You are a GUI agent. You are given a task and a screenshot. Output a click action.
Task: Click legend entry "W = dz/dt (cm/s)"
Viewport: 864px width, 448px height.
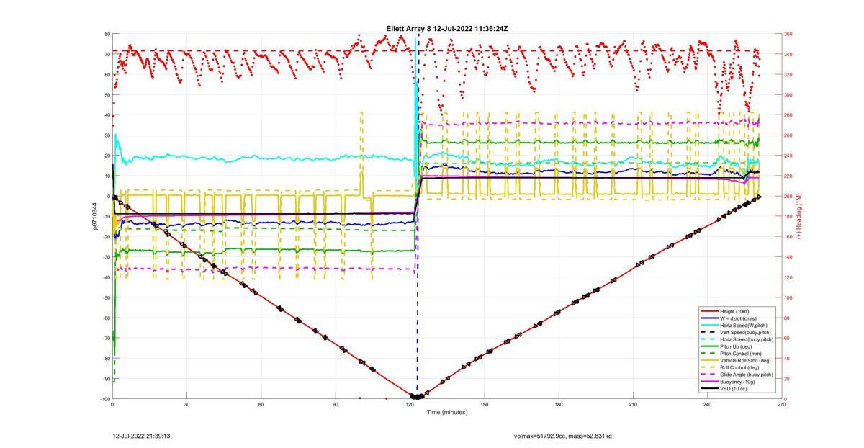[x=739, y=318]
